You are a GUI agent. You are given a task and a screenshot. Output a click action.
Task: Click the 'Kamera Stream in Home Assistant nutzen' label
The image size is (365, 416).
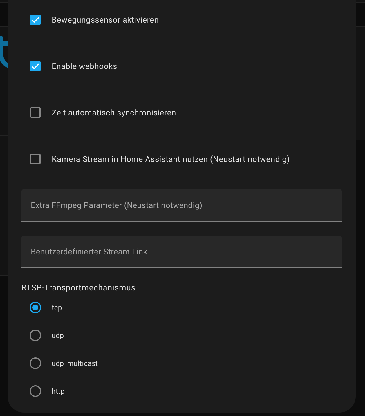coord(170,159)
